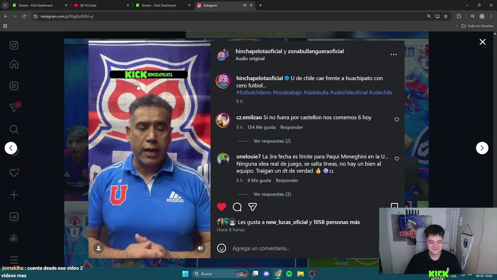The image size is (497, 280).
Task: Reload the Instagram page
Action: [24, 16]
